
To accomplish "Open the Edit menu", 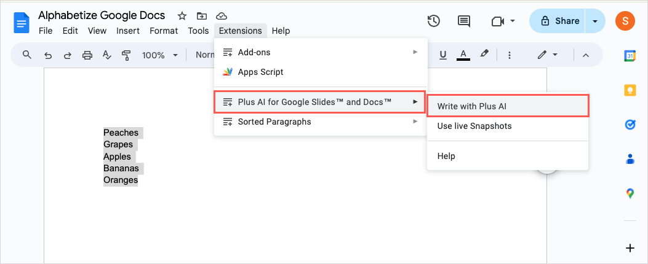I will point(70,31).
